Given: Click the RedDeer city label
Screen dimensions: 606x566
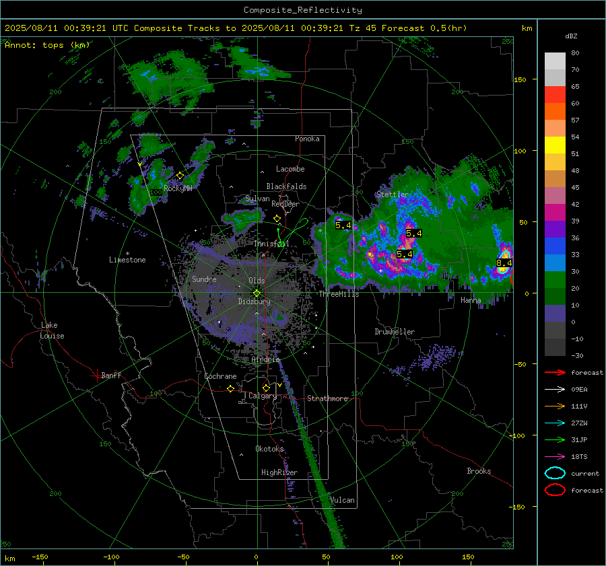Looking at the screenshot, I should 285,204.
